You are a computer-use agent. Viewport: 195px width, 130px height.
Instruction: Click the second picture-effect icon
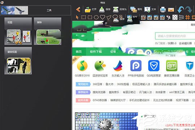(149, 17)
